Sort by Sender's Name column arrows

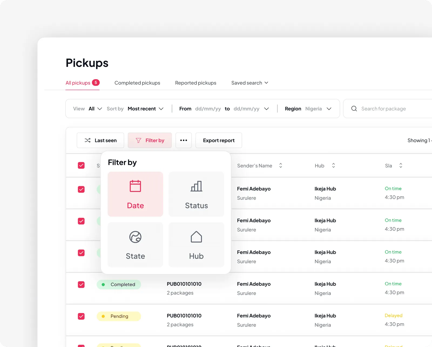point(281,165)
